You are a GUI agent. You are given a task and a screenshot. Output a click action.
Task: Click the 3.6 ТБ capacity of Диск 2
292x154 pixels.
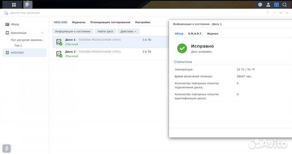coord(147,52)
